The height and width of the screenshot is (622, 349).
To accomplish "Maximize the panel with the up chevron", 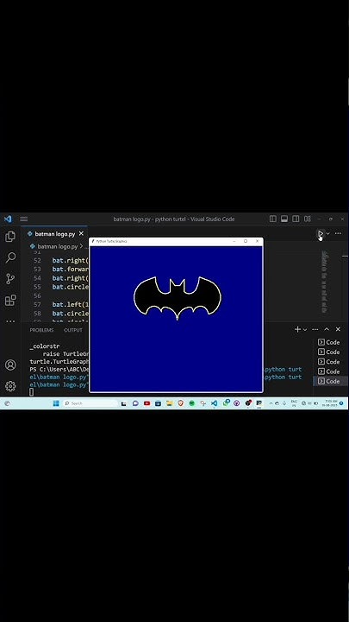I will (327, 329).
